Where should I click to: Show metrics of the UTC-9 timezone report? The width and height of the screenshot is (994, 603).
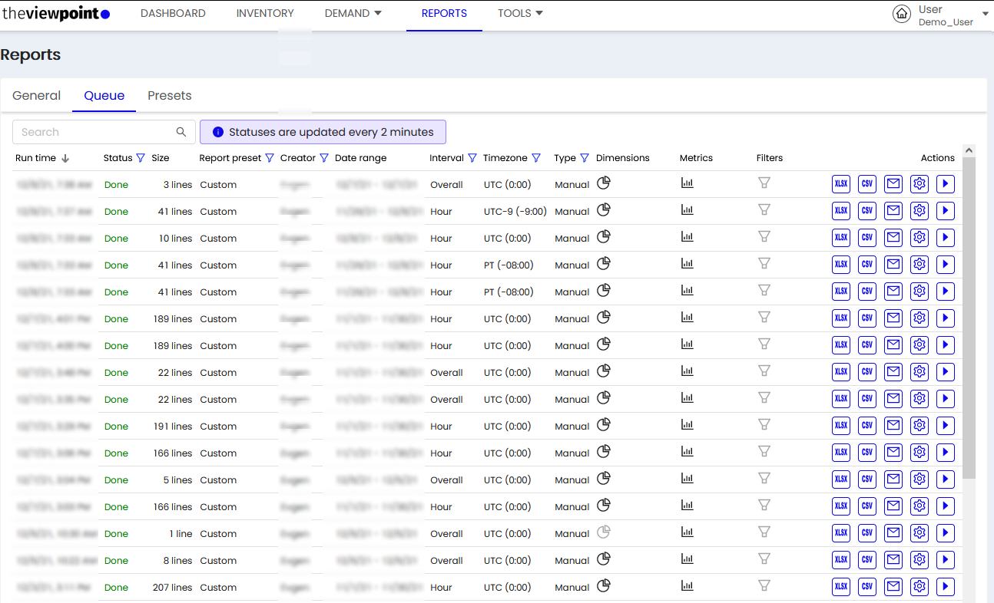(x=688, y=209)
